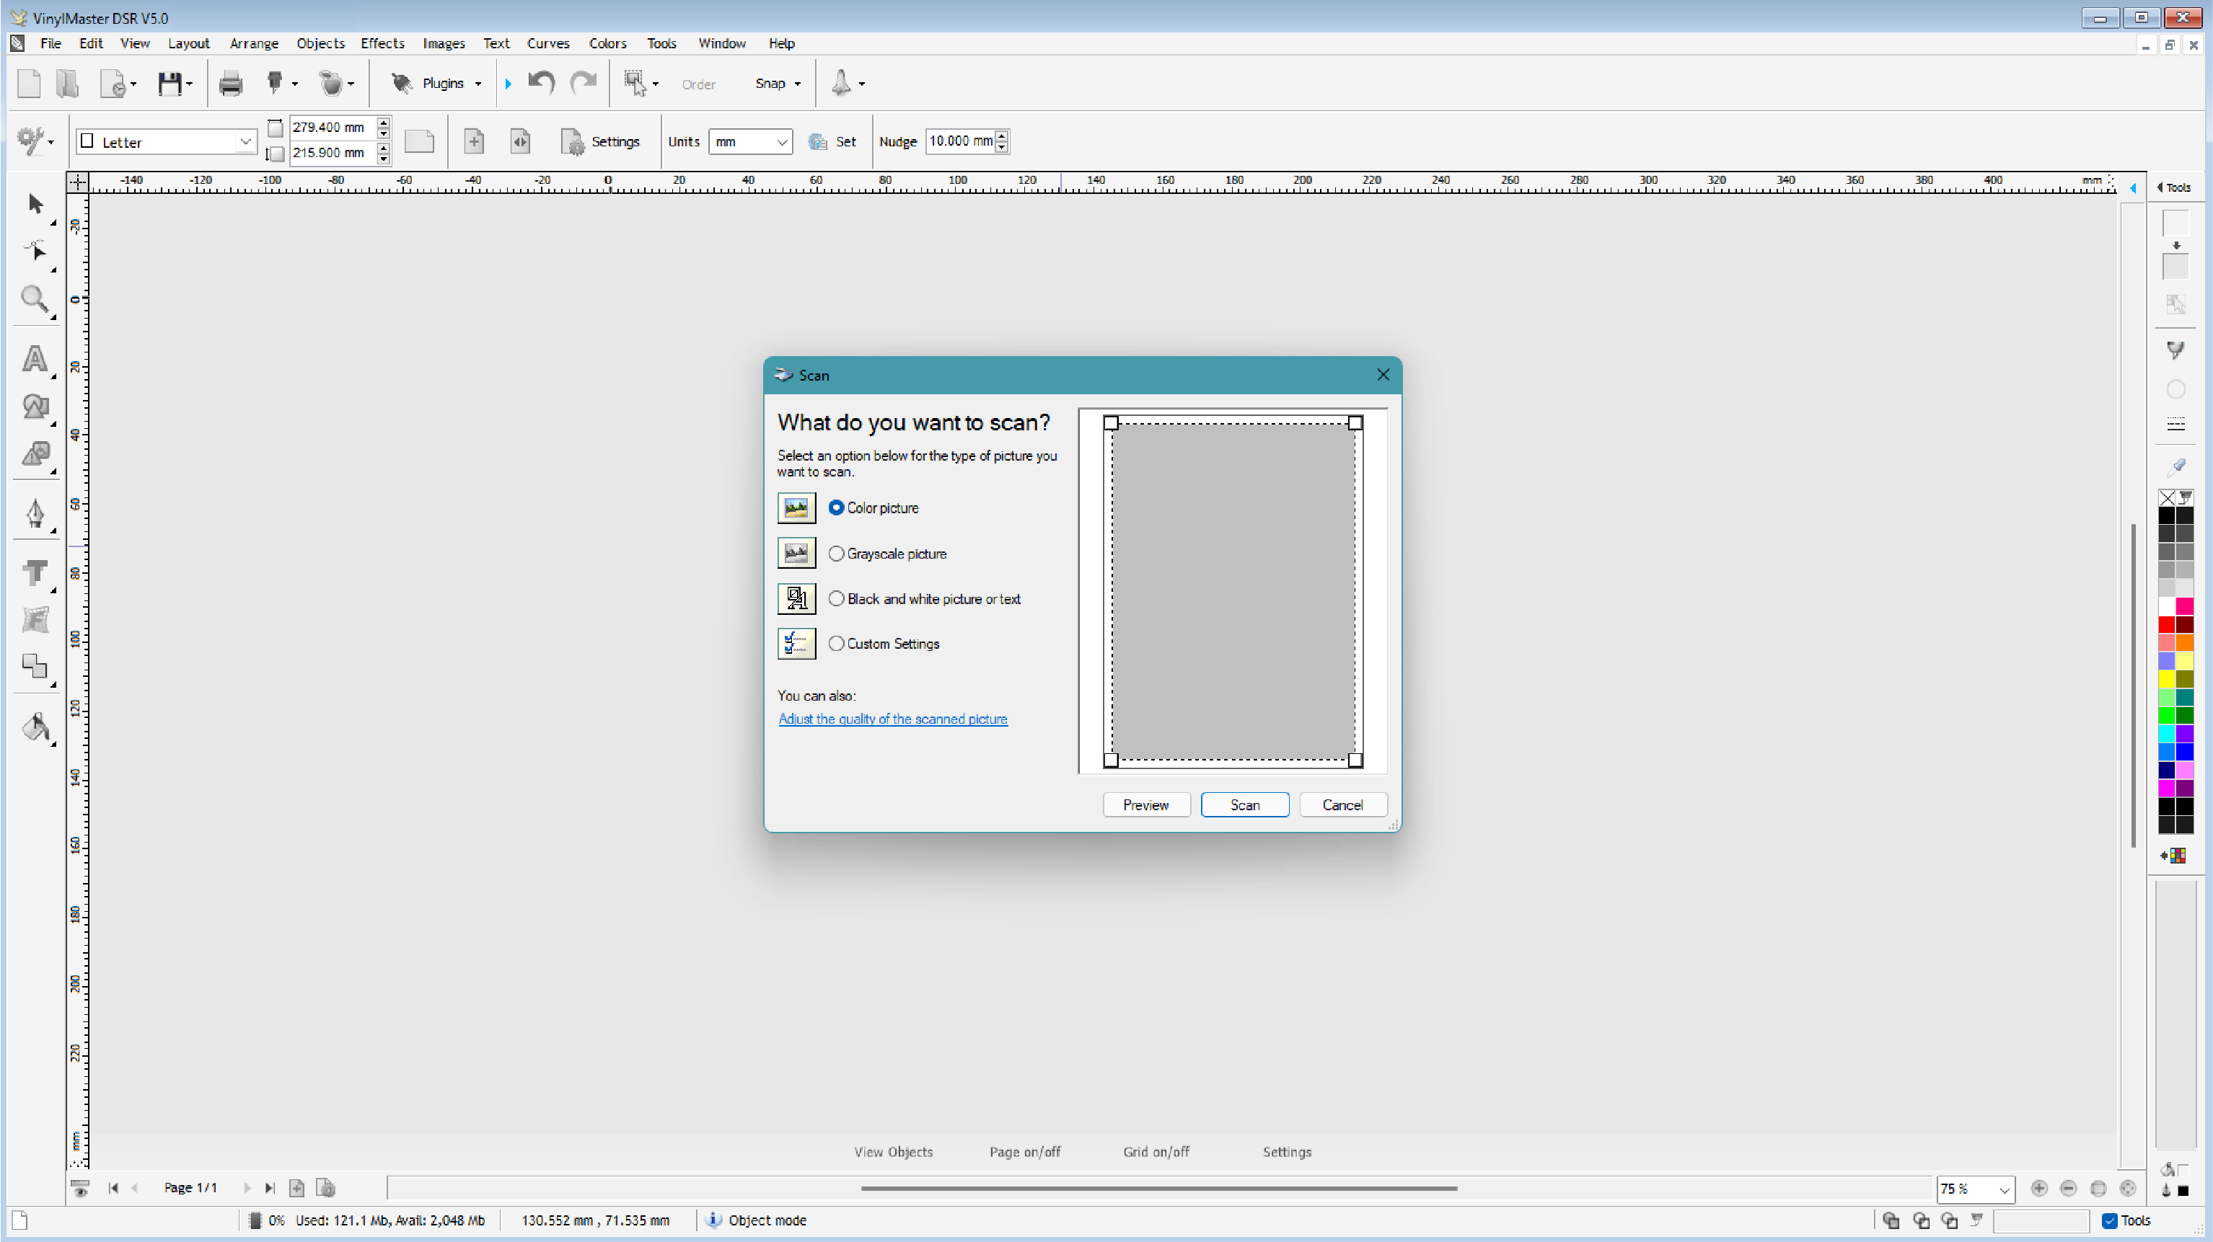
Task: Click the zoom in plus icon
Action: 2038,1188
